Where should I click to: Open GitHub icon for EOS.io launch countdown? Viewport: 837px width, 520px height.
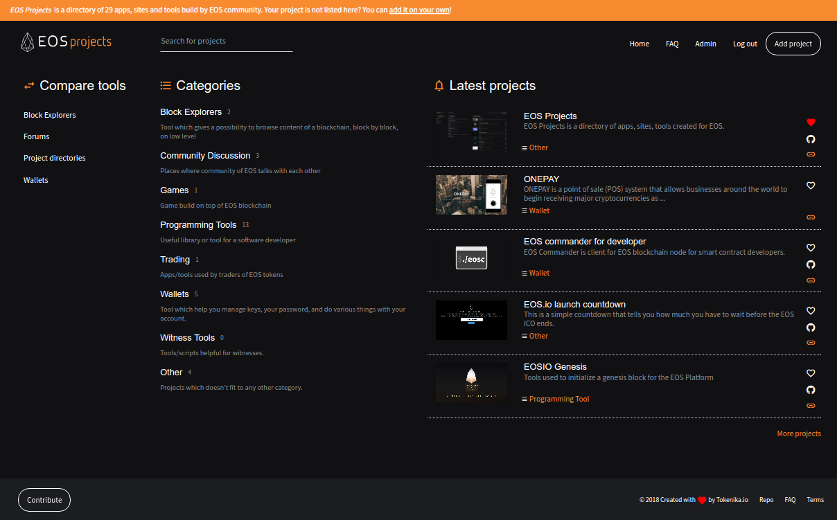[x=811, y=327]
